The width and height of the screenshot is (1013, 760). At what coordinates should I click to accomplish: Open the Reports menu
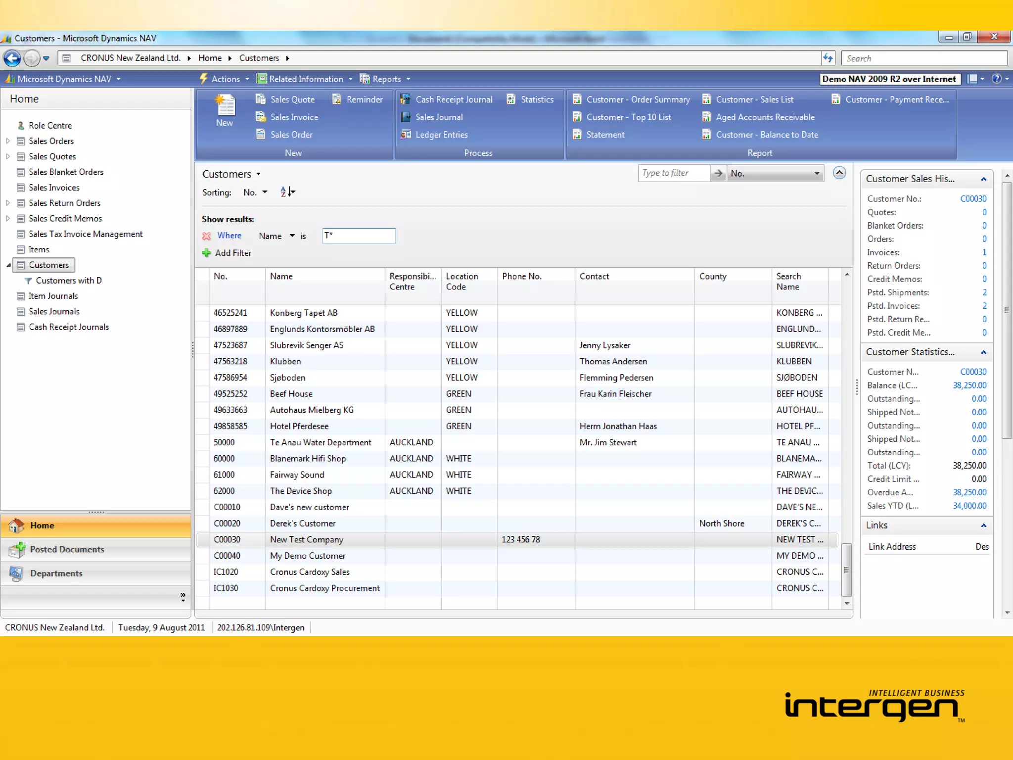(385, 79)
